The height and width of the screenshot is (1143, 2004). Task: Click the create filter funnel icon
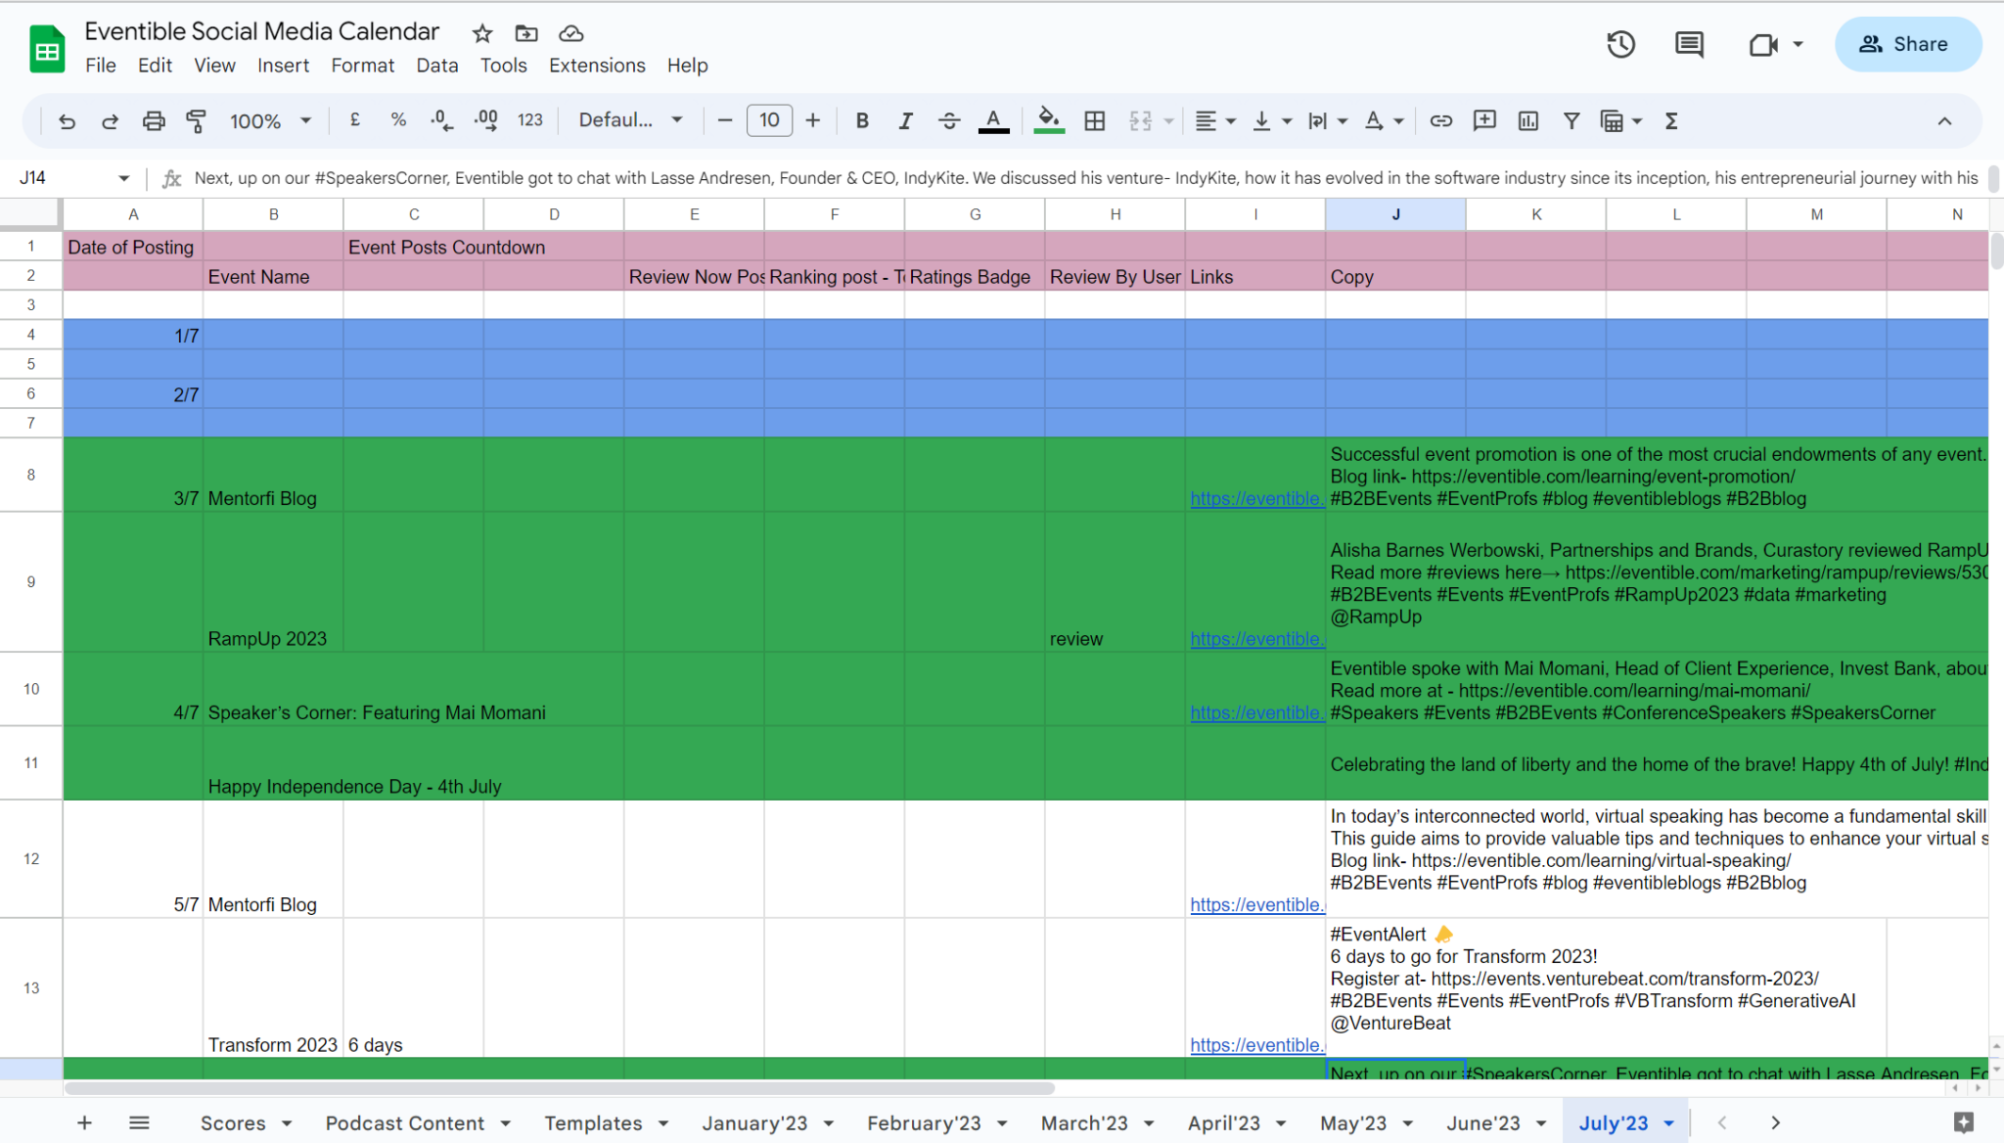point(1571,120)
